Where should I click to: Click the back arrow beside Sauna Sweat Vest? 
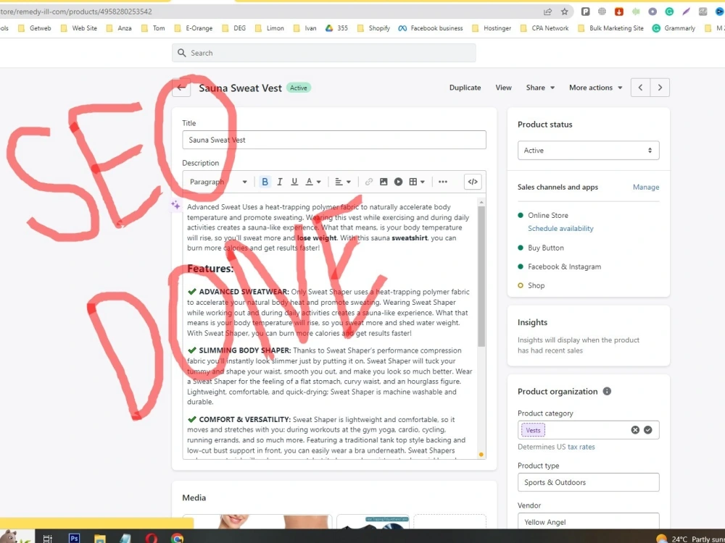point(181,88)
